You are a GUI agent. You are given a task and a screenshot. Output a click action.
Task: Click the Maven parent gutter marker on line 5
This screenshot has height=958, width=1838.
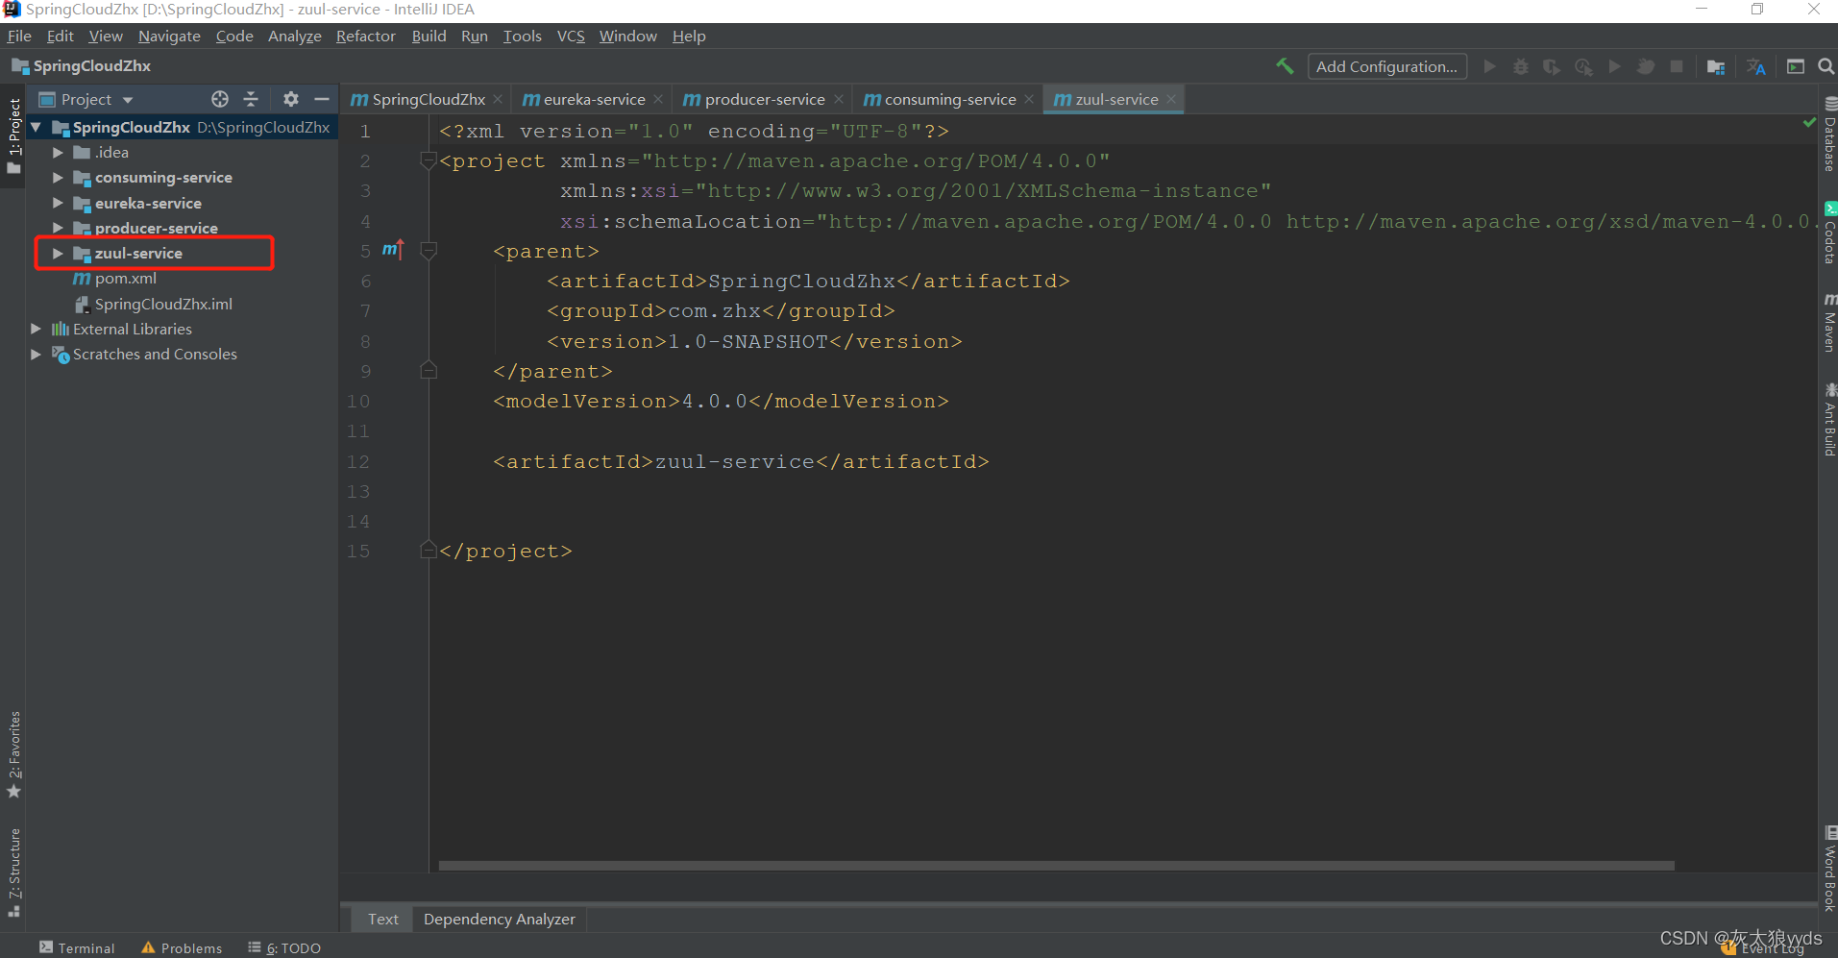click(x=393, y=250)
